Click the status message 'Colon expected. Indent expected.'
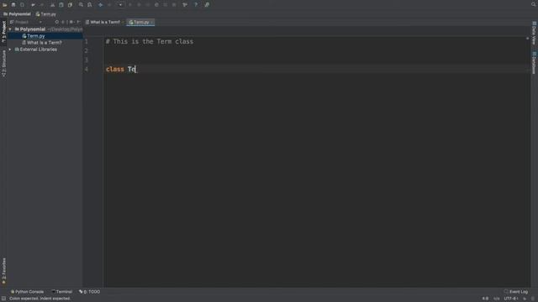 point(40,299)
